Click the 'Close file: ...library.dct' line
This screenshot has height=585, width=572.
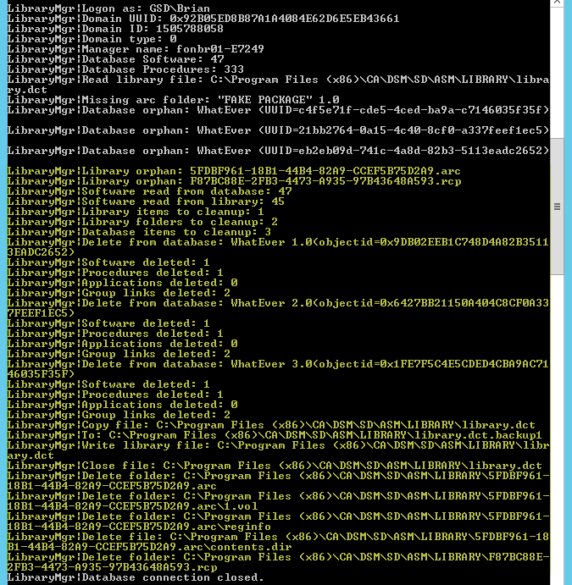[275, 466]
